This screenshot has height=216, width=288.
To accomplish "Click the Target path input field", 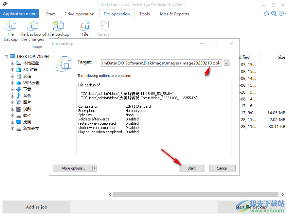I will point(160,63).
